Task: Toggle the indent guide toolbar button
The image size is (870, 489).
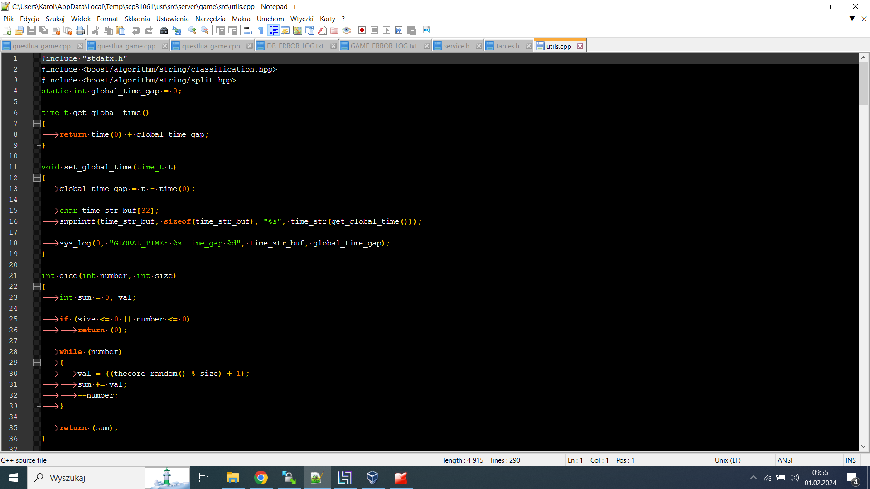Action: [x=274, y=30]
